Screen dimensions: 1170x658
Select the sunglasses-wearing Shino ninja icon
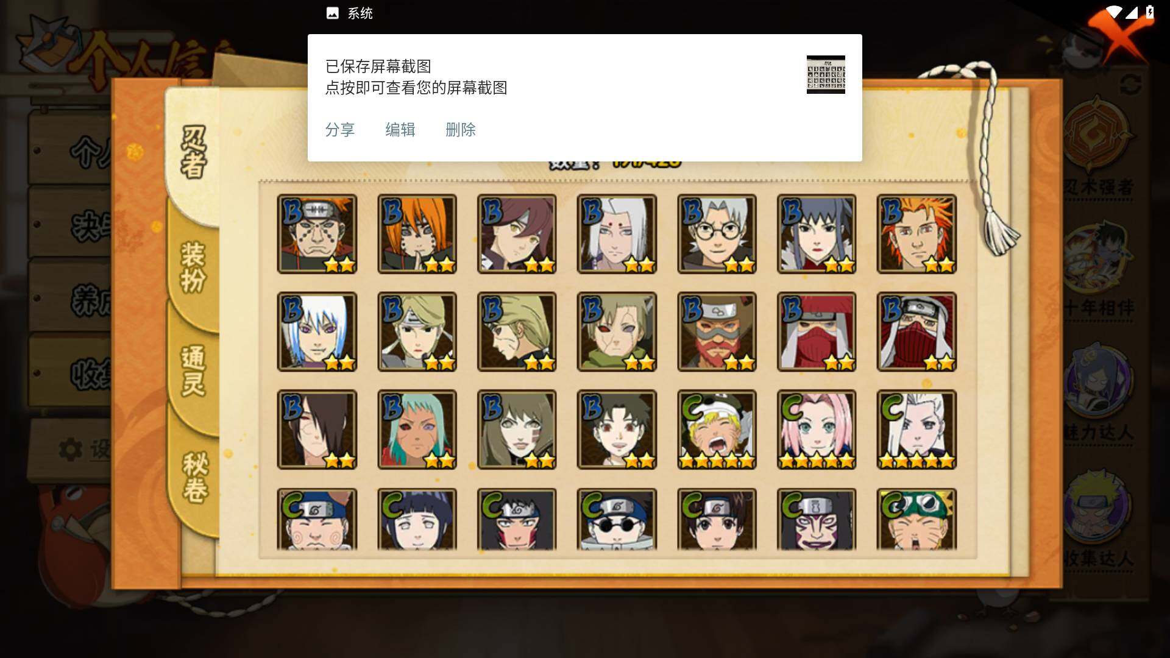point(617,519)
